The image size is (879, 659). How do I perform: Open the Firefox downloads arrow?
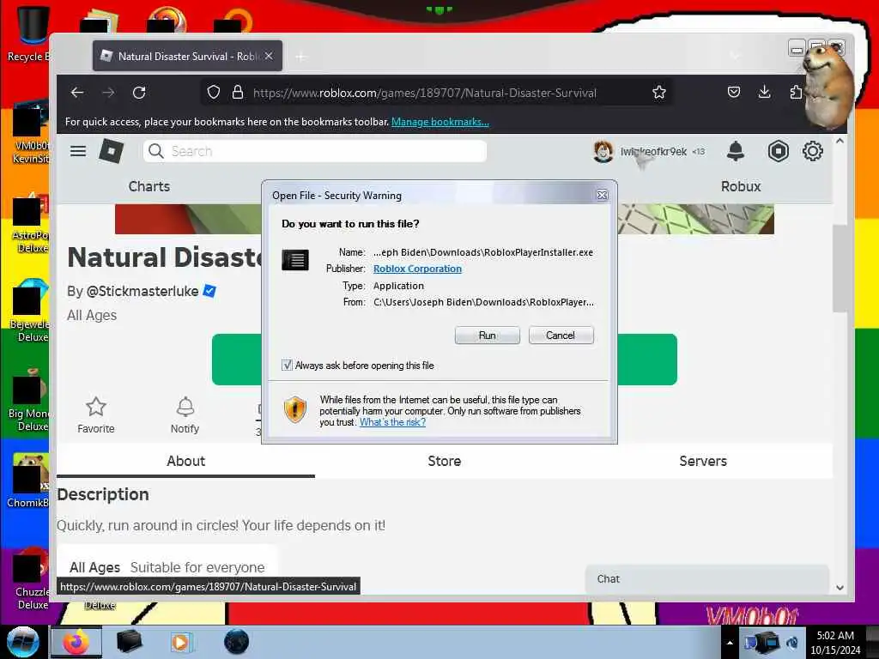(x=764, y=93)
